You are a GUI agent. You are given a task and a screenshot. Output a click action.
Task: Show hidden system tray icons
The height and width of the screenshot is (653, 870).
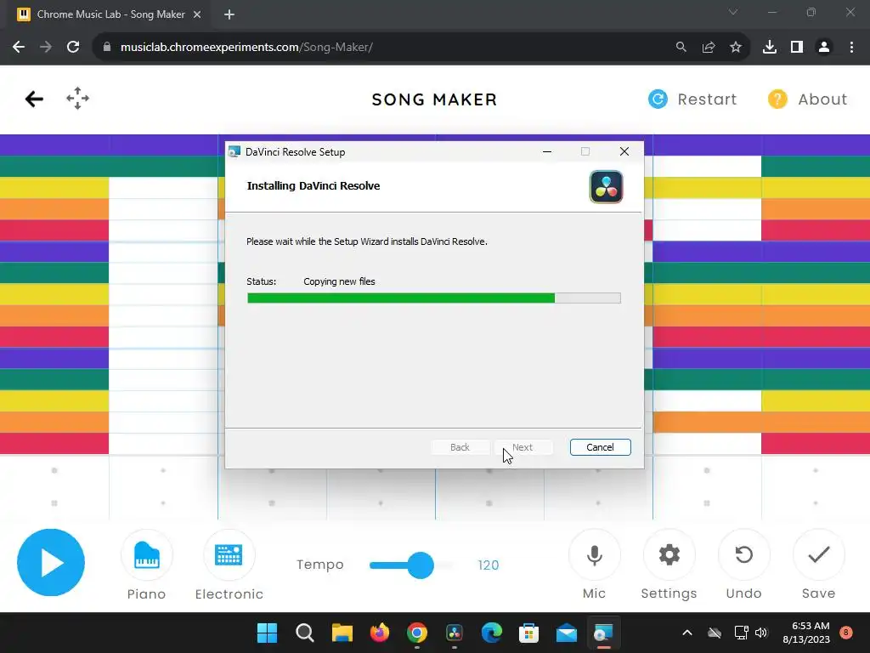686,633
